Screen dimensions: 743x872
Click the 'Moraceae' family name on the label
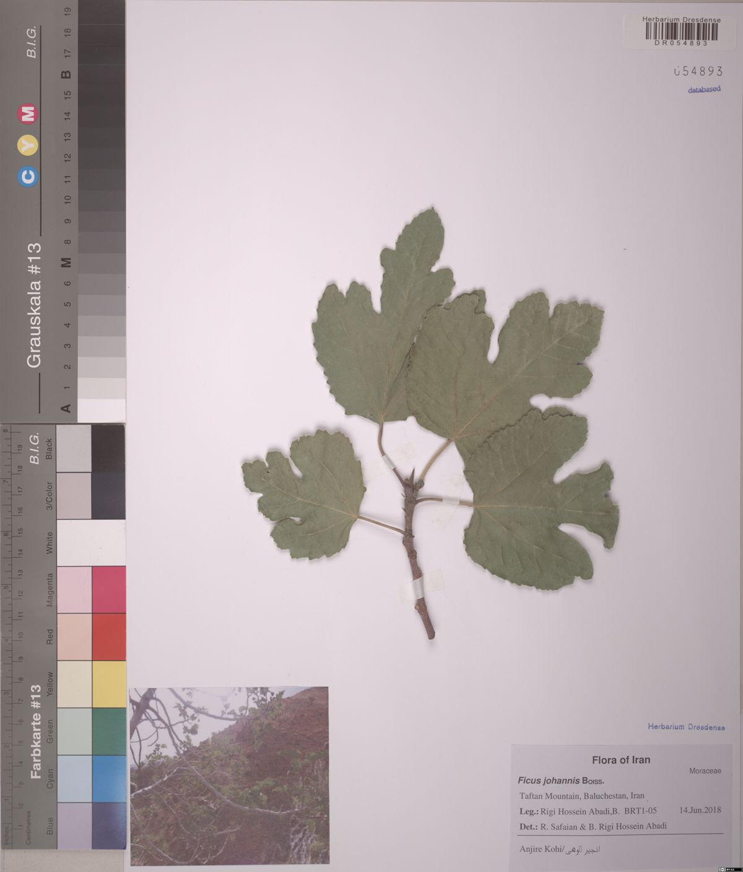tap(705, 772)
